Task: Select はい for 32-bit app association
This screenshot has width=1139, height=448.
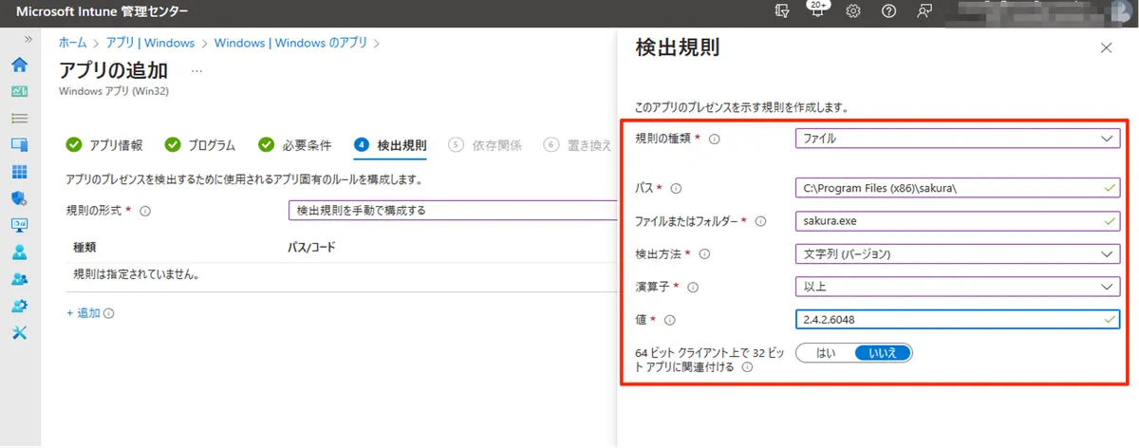Action: (825, 353)
